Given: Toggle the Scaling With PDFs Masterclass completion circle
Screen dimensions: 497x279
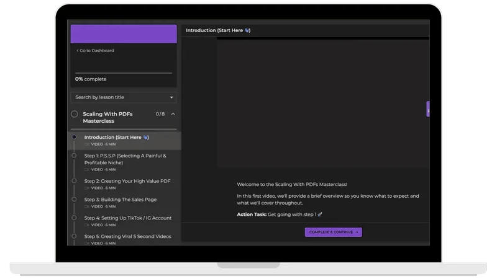Looking at the screenshot, I should tap(74, 114).
